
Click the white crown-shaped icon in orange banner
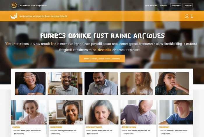[x=14, y=16]
